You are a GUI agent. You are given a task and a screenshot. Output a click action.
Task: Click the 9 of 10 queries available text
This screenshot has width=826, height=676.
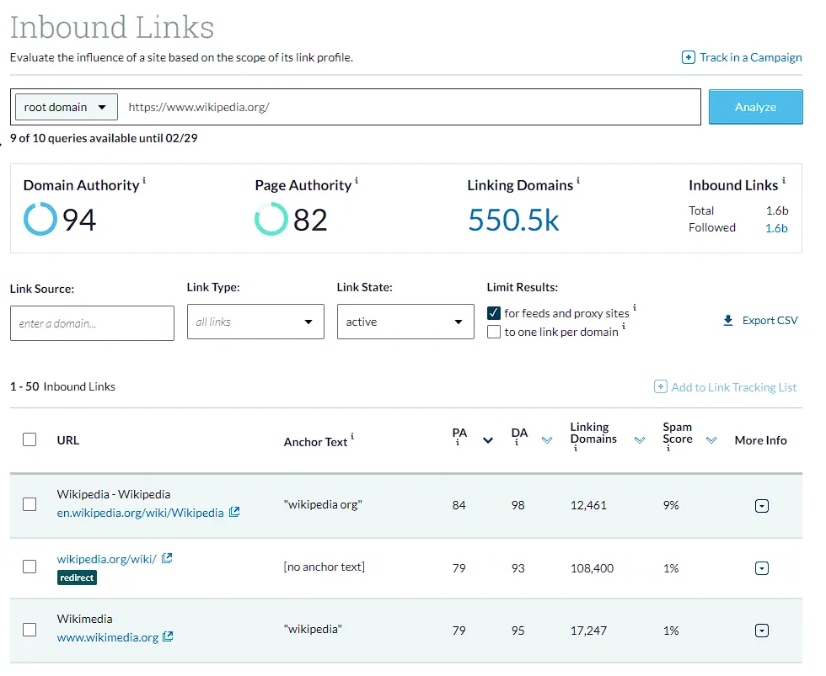click(104, 138)
